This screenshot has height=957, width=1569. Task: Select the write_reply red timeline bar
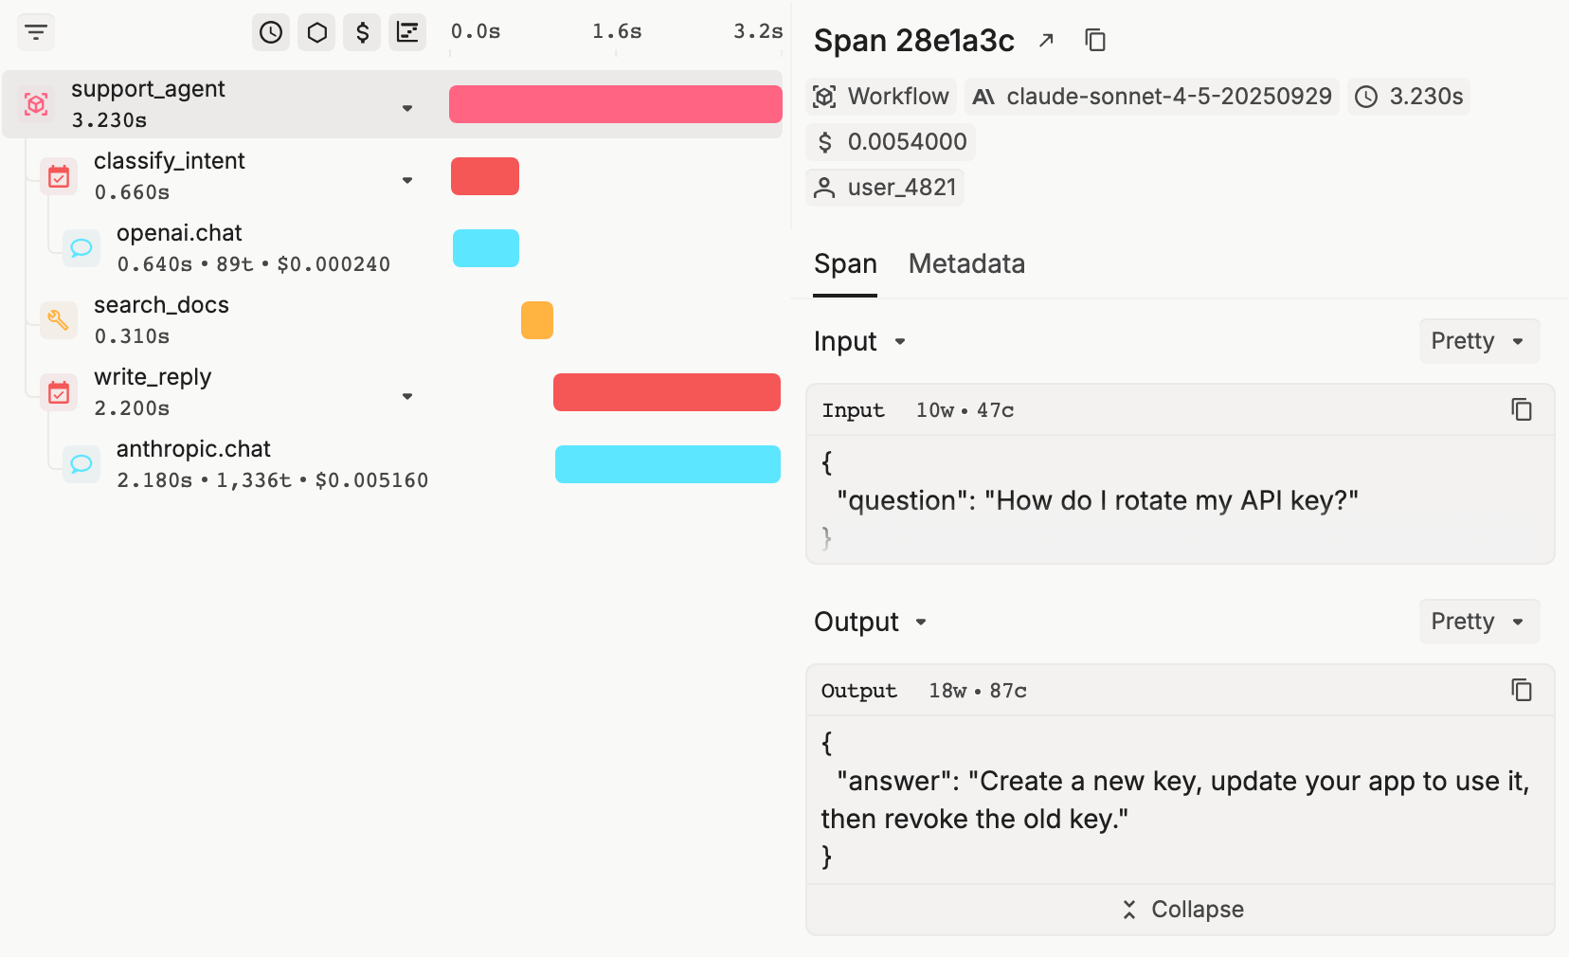(667, 392)
